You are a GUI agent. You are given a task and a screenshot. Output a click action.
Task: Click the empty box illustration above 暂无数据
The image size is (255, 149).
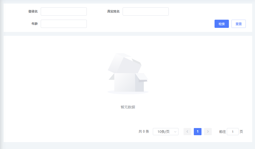(x=128, y=74)
